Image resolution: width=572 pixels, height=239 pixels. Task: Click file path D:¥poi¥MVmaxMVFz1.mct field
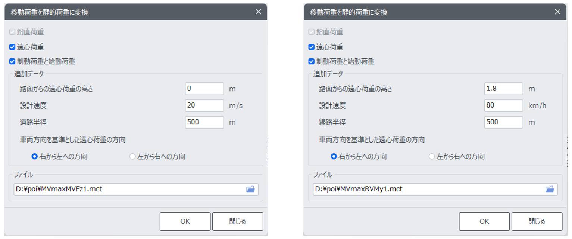(136, 189)
